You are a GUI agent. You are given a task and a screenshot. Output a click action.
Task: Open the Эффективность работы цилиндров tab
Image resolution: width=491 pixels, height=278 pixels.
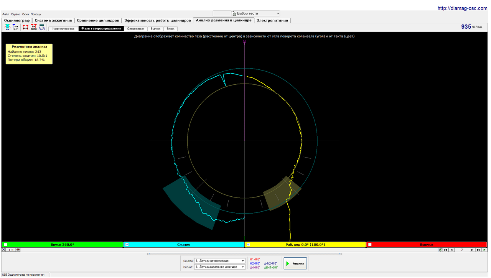pyautogui.click(x=157, y=20)
